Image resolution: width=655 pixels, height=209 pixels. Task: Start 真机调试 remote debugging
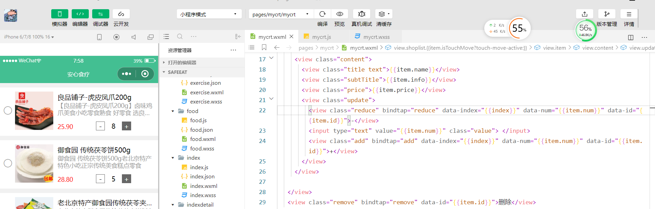point(362,14)
